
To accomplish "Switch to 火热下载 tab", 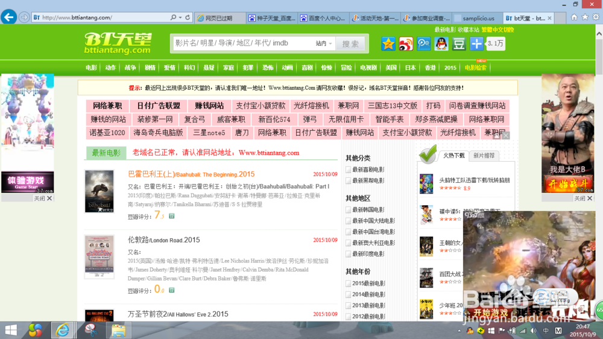I will [x=454, y=156].
